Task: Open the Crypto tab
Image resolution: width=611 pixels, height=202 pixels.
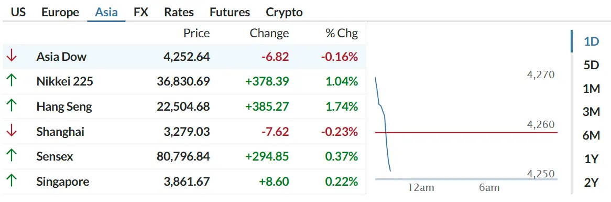Action: point(284,12)
